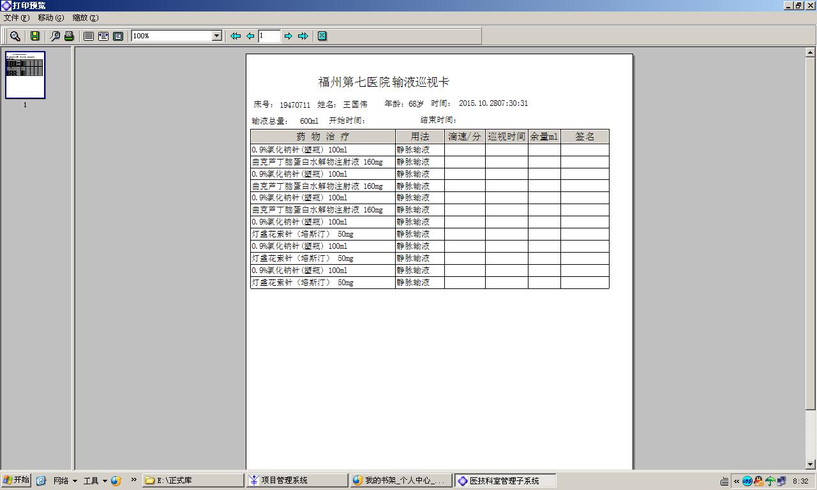Select the lined full-page view icon
The width and height of the screenshot is (817, 490).
click(x=89, y=36)
